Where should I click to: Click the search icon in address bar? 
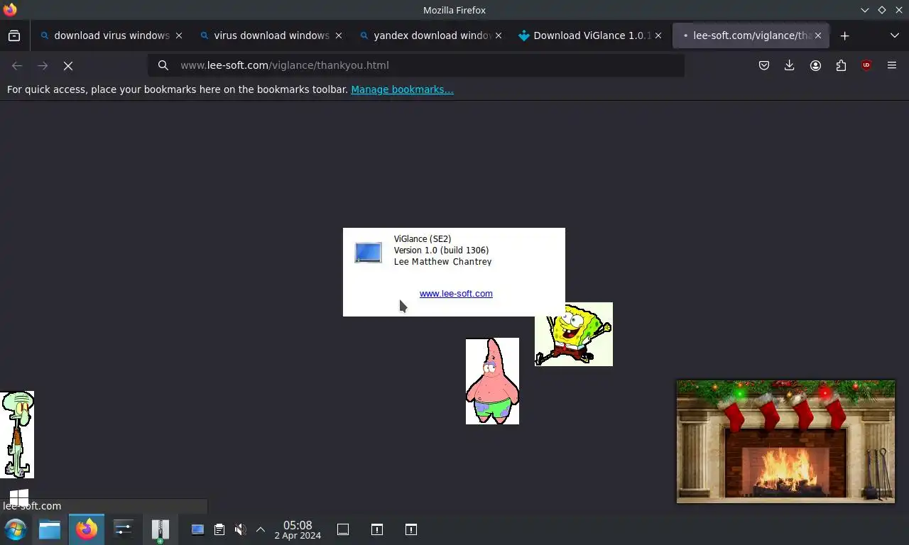tap(163, 65)
